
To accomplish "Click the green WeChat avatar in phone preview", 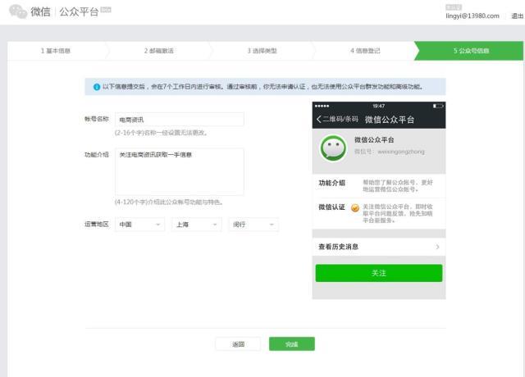I will [x=333, y=148].
